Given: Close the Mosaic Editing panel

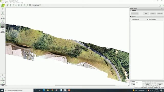Looking at the screenshot, I should click(163, 8).
